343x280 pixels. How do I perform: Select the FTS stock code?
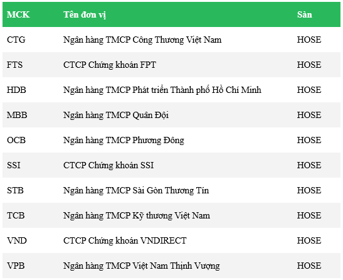(x=14, y=65)
